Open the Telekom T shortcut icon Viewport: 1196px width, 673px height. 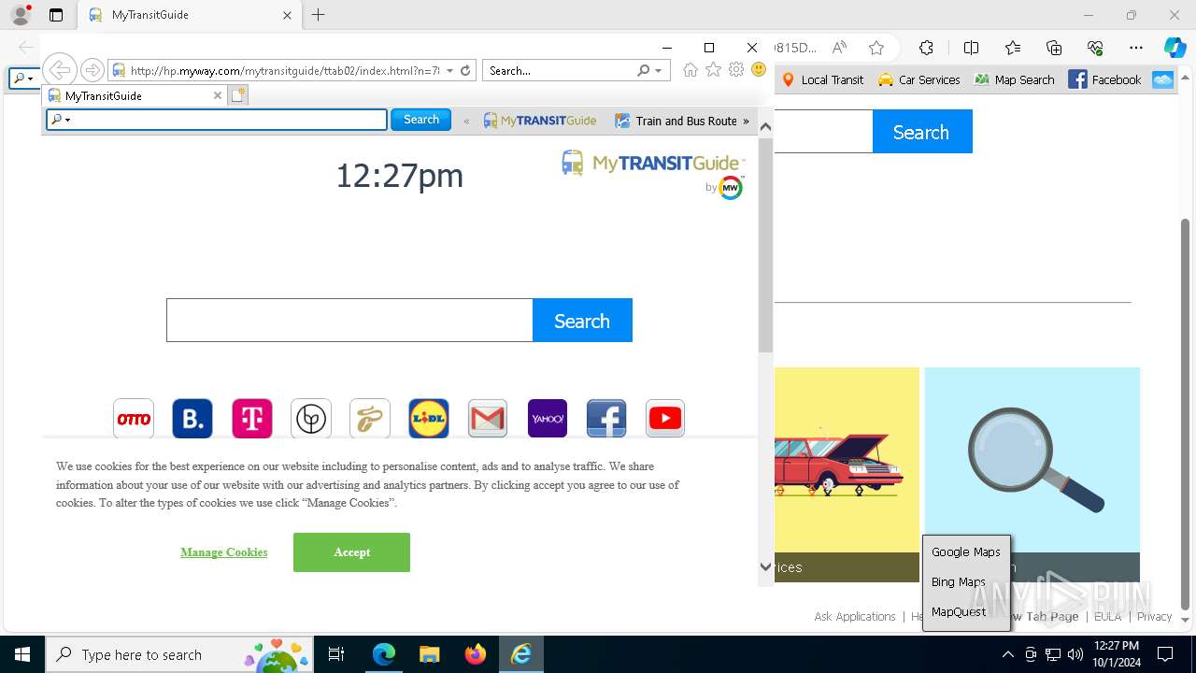(x=252, y=419)
